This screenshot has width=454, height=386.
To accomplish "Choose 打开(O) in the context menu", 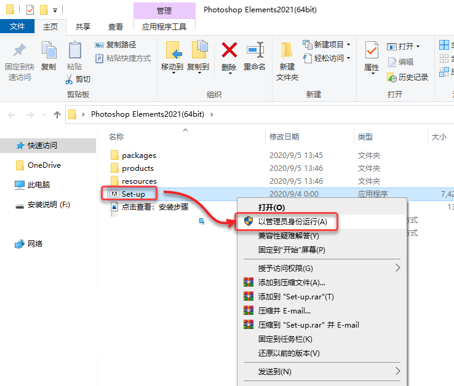I will (322, 208).
